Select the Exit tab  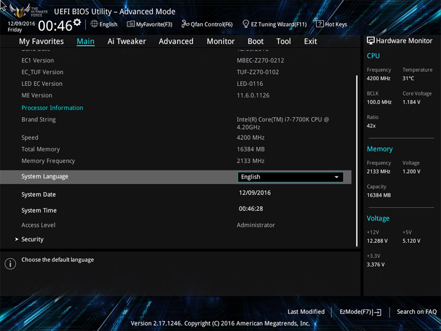coord(311,42)
